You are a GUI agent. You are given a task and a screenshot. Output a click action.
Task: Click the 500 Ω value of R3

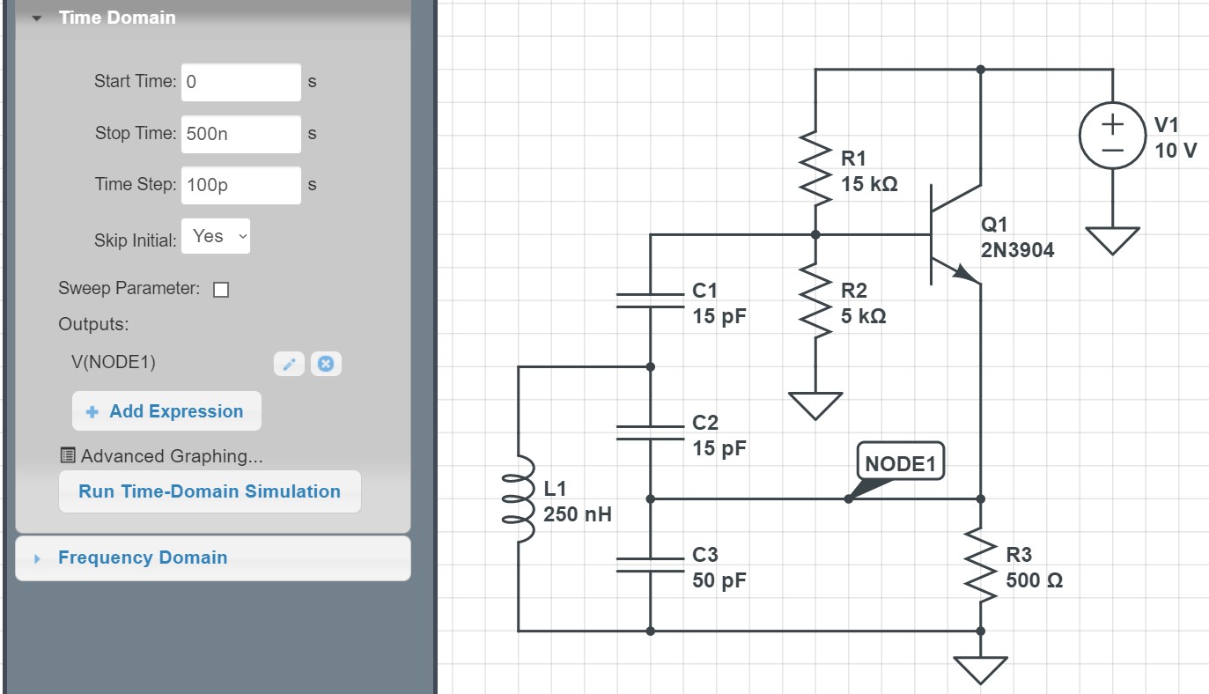pyautogui.click(x=1035, y=580)
